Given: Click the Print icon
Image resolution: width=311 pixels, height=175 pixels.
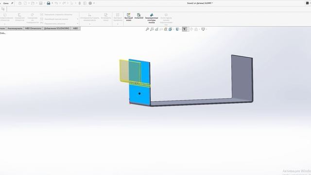Looking at the screenshot, I should [x=49, y=3].
